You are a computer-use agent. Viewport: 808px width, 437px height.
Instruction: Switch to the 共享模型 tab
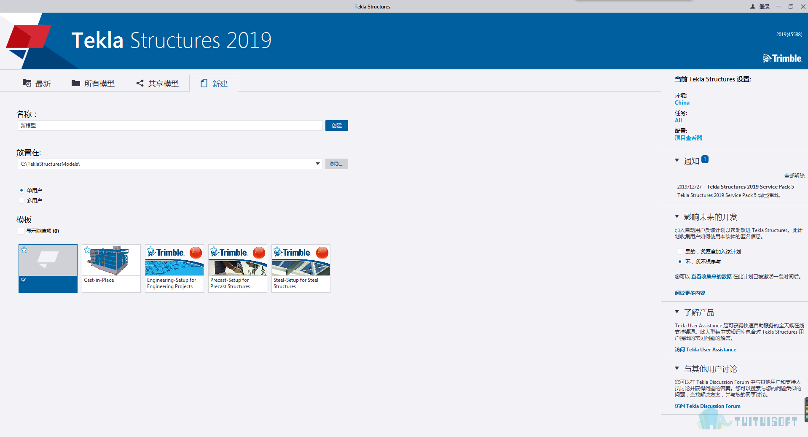click(x=158, y=84)
